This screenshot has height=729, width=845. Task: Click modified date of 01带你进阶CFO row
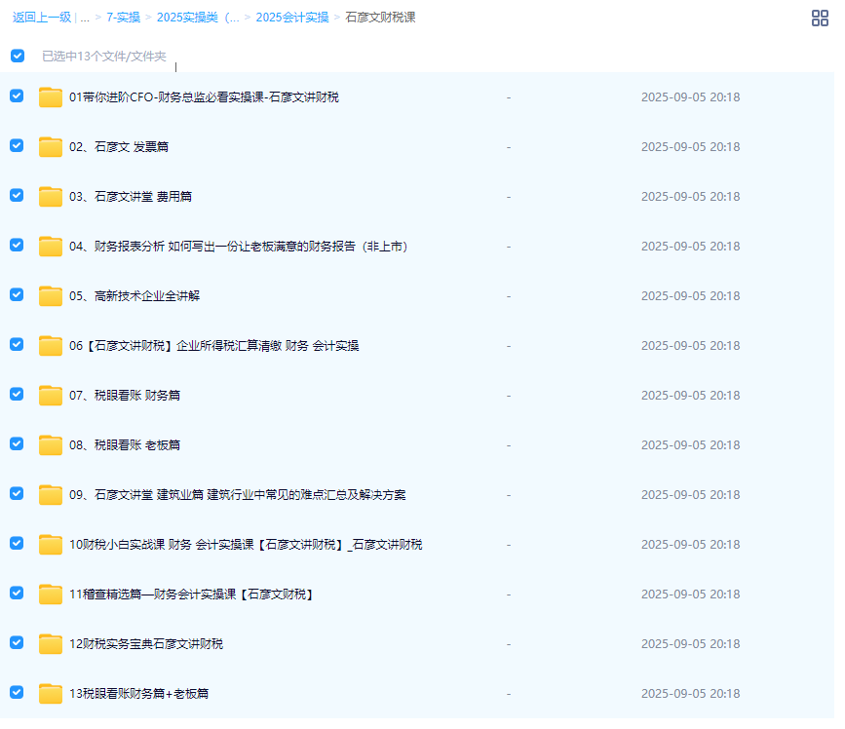coord(690,97)
